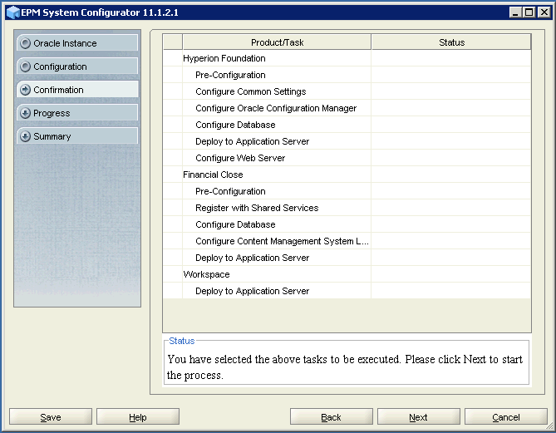The width and height of the screenshot is (556, 433).
Task: Select Configure Common Settings row
Action: click(347, 91)
